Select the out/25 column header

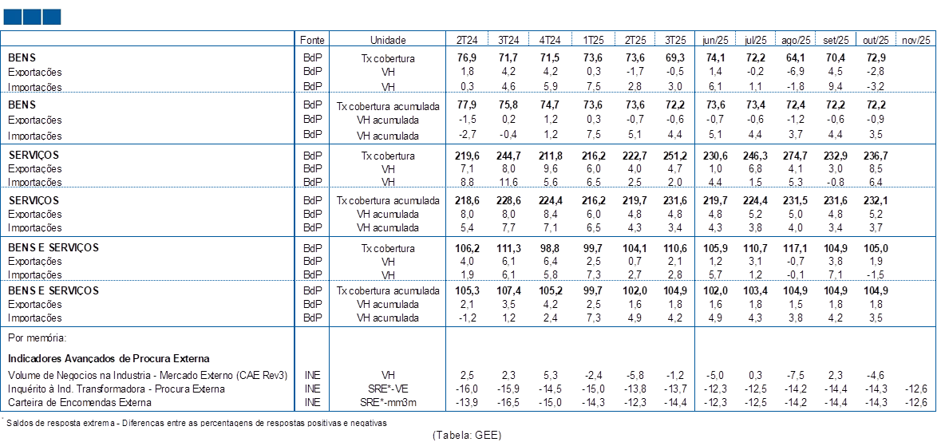(876, 39)
